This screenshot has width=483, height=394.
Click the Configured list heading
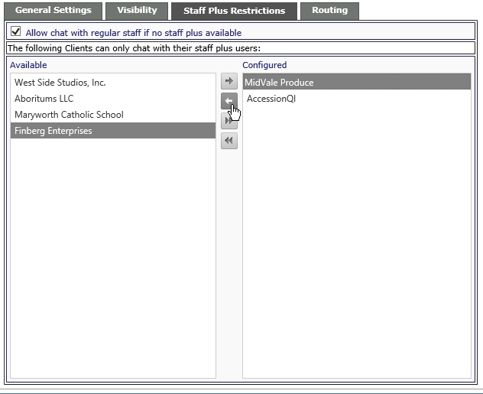[264, 65]
